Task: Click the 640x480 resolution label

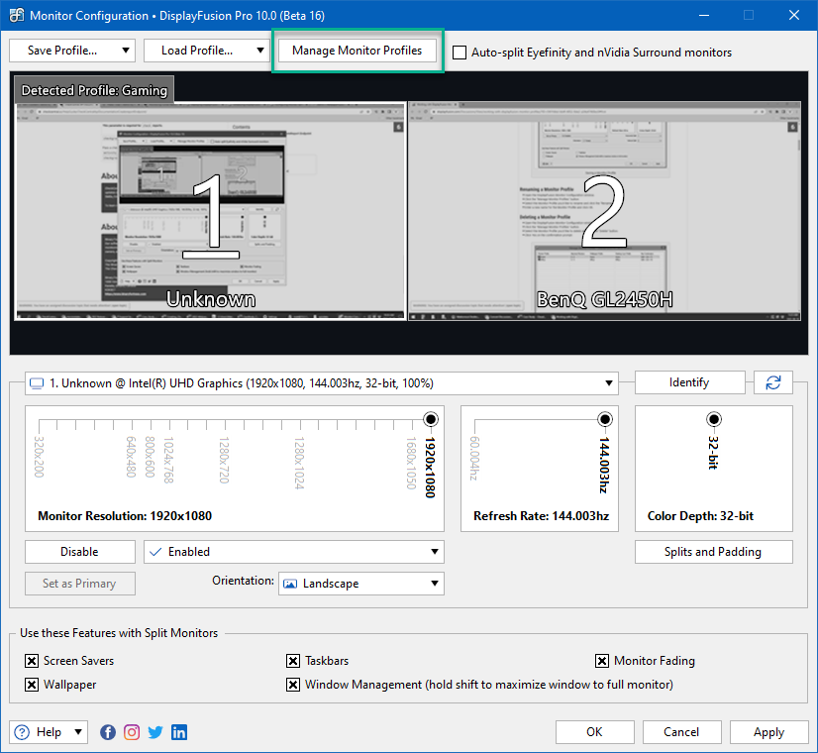Action: click(x=131, y=457)
